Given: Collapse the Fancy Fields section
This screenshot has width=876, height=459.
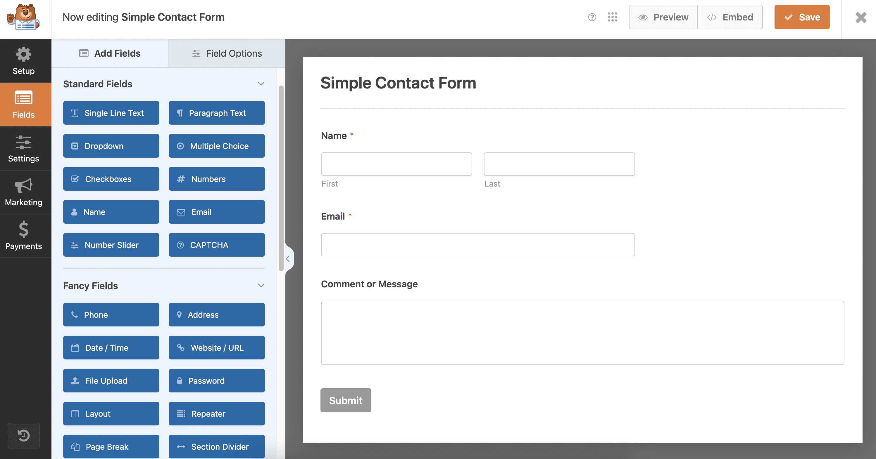Looking at the screenshot, I should (x=261, y=285).
